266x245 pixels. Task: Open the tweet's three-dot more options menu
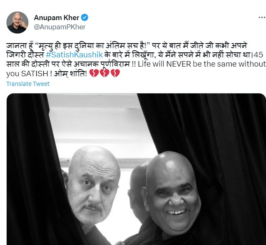click(262, 18)
